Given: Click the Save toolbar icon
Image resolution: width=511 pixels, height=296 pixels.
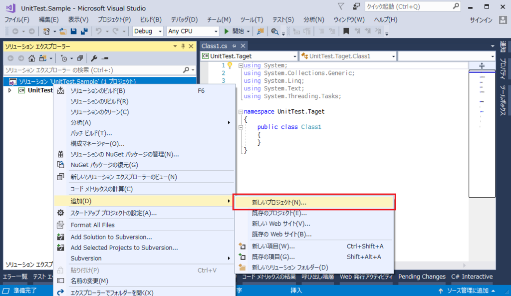Looking at the screenshot, I should click(x=74, y=31).
